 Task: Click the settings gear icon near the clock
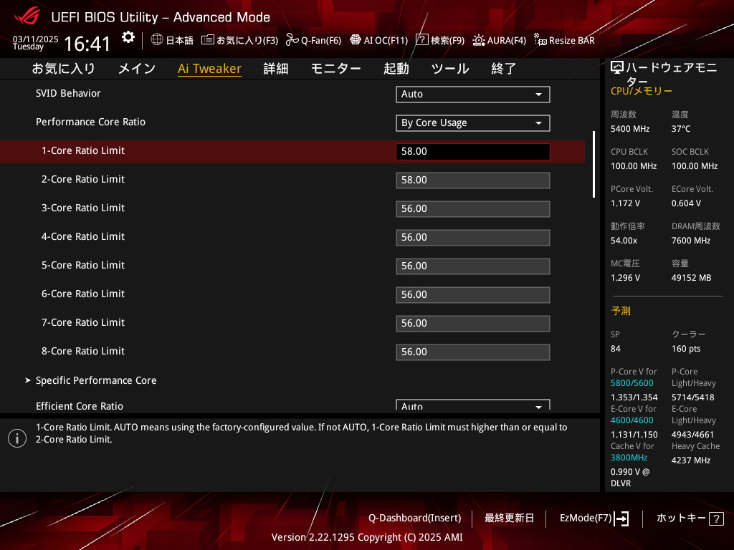pyautogui.click(x=128, y=37)
